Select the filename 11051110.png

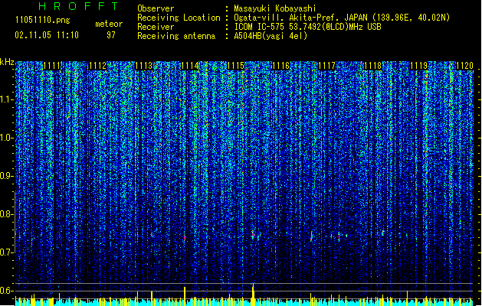point(42,21)
